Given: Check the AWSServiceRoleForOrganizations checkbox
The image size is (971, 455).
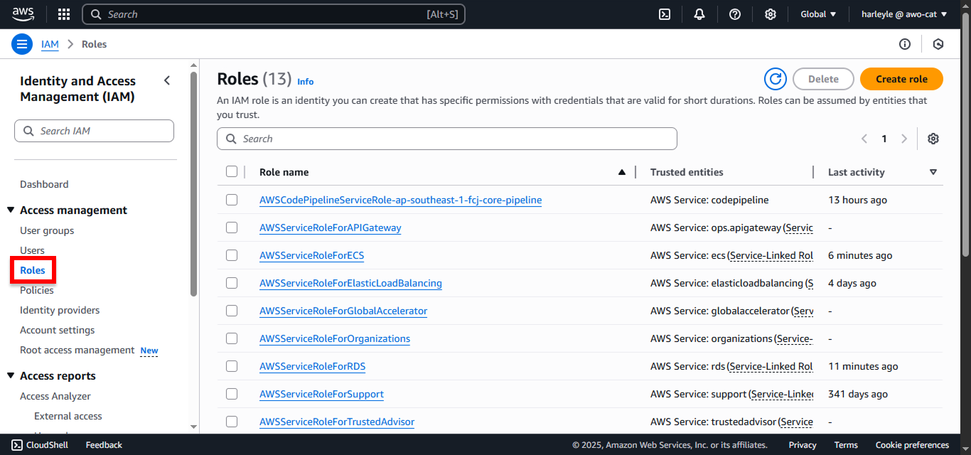Looking at the screenshot, I should tap(232, 338).
